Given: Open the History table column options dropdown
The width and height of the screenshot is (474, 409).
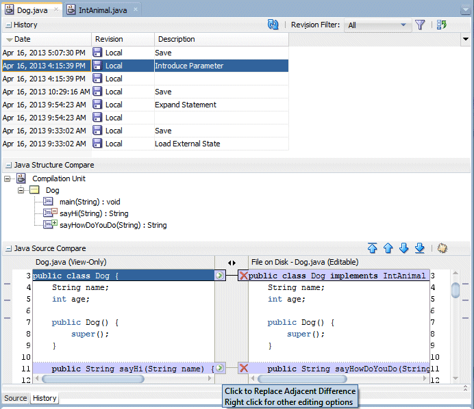Looking at the screenshot, I should [466, 39].
